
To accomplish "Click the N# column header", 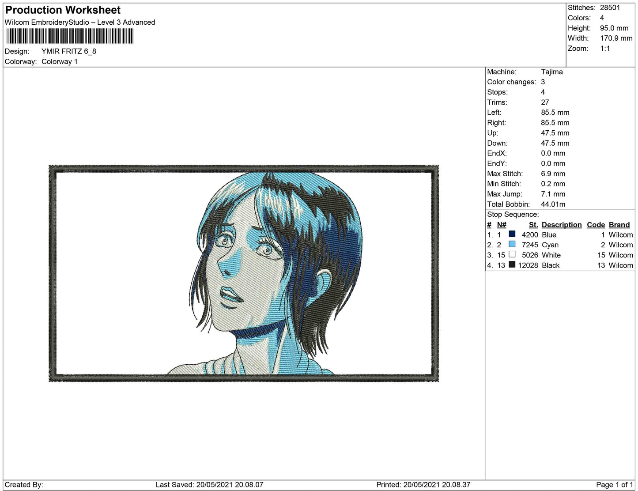I will tap(502, 225).
